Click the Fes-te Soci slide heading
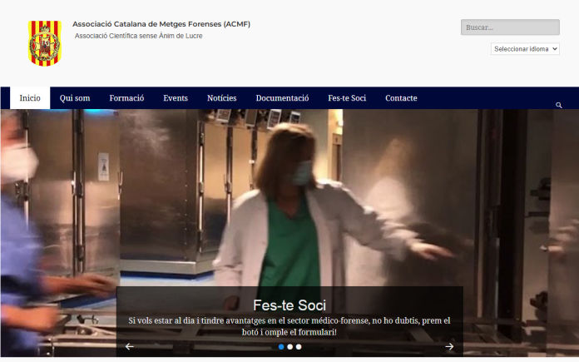Image resolution: width=579 pixels, height=362 pixels. pyautogui.click(x=289, y=305)
